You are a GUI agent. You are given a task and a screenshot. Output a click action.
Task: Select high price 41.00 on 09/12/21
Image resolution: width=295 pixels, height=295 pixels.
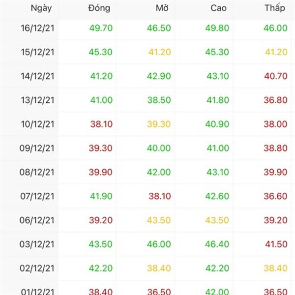click(218, 148)
